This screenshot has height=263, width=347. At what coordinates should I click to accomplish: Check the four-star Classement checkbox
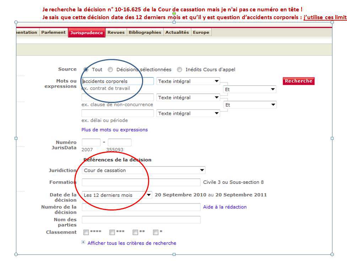(86, 232)
